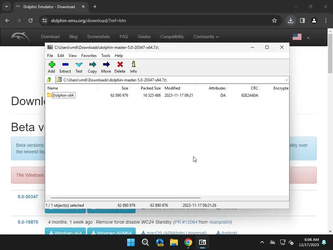This screenshot has height=250, width=333.
Task: Bookmark this page with the star
Action: pyautogui.click(x=274, y=21)
